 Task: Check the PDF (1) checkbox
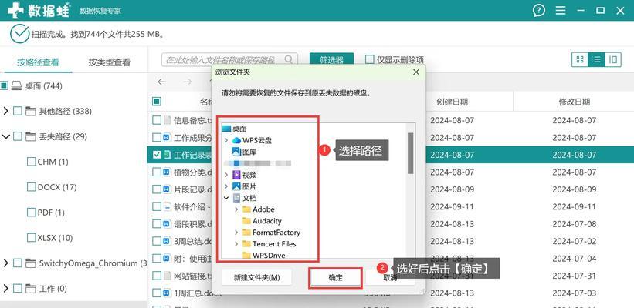pos(31,212)
